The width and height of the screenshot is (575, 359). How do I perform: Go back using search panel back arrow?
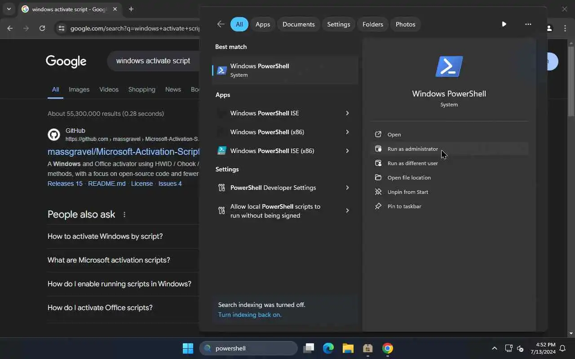[x=221, y=24]
